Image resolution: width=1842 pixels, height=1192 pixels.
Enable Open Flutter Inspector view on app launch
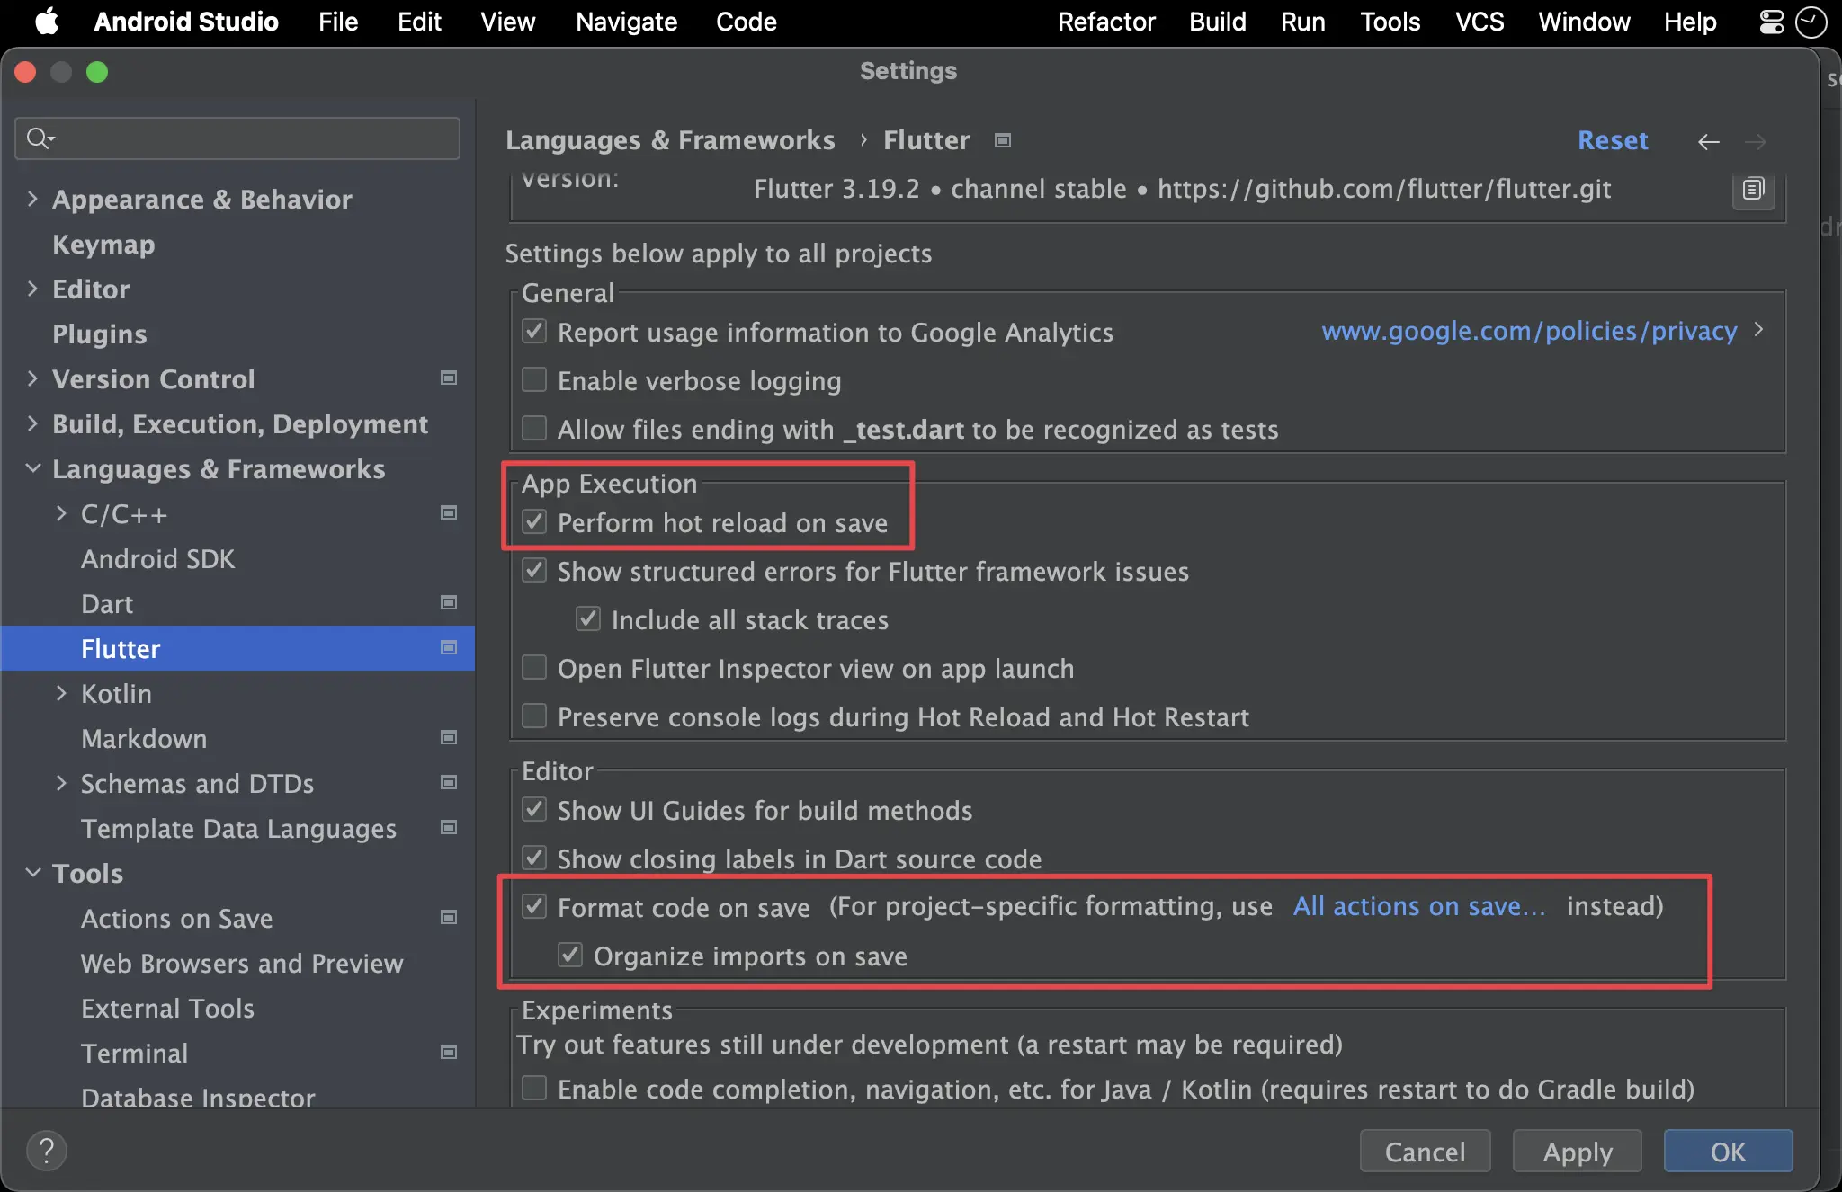click(x=534, y=668)
